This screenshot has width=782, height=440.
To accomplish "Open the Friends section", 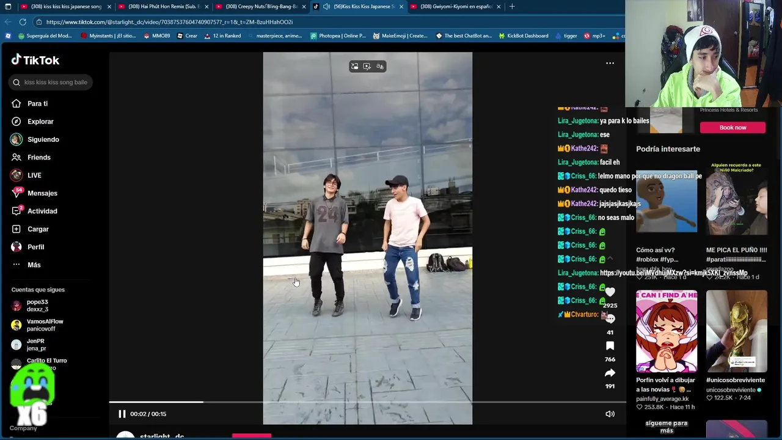I will (x=38, y=157).
